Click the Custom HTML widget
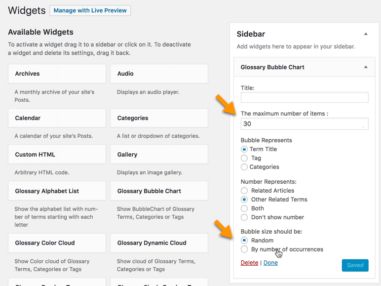The height and width of the screenshot is (286, 381). [57, 155]
